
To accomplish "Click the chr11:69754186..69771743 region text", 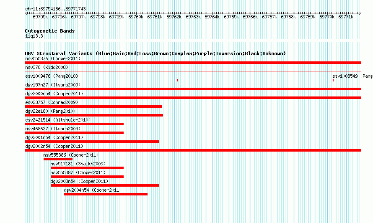I will click(x=55, y=9).
